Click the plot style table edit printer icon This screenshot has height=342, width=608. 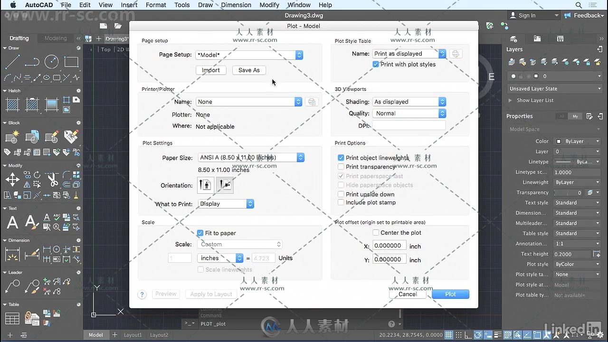[x=456, y=54]
